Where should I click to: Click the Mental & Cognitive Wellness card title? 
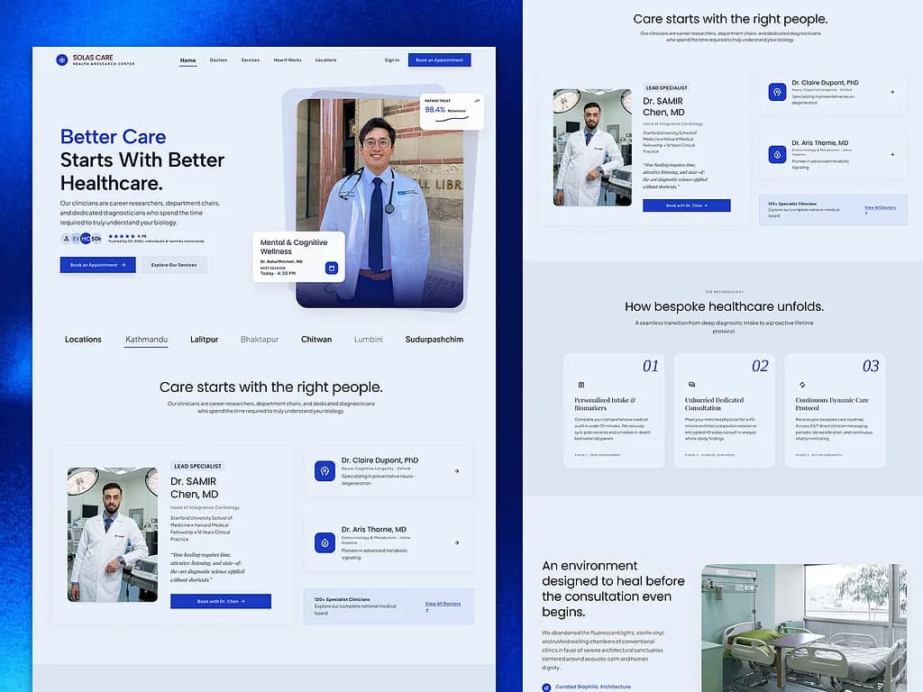point(294,247)
